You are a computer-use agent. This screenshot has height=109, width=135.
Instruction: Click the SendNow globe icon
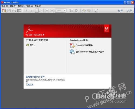(x=72, y=52)
